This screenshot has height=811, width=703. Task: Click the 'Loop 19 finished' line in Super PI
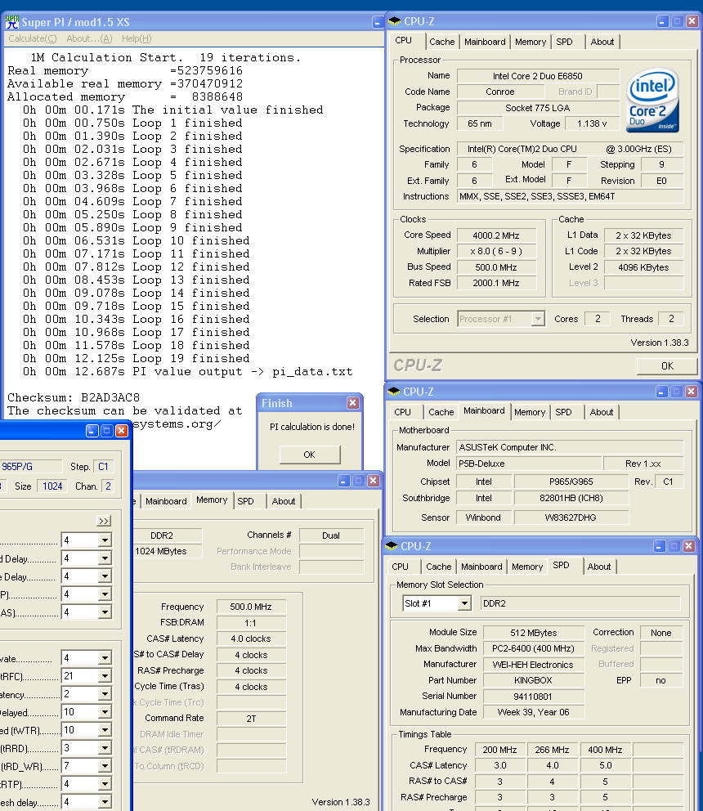click(136, 358)
